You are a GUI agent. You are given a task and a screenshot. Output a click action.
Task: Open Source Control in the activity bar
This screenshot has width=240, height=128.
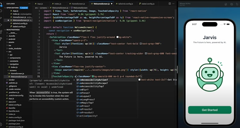(1, 18)
